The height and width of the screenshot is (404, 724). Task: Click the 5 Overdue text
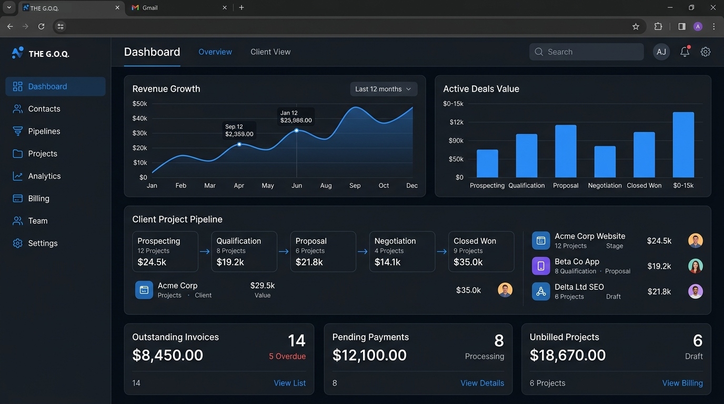[x=287, y=356]
